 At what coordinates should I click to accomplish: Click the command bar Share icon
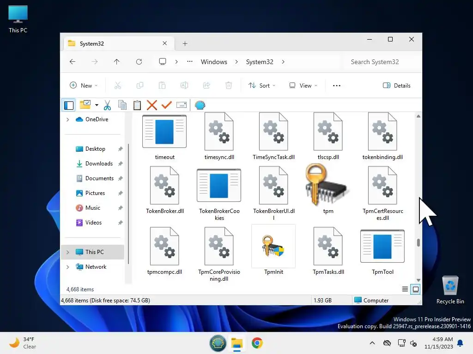pos(206,85)
